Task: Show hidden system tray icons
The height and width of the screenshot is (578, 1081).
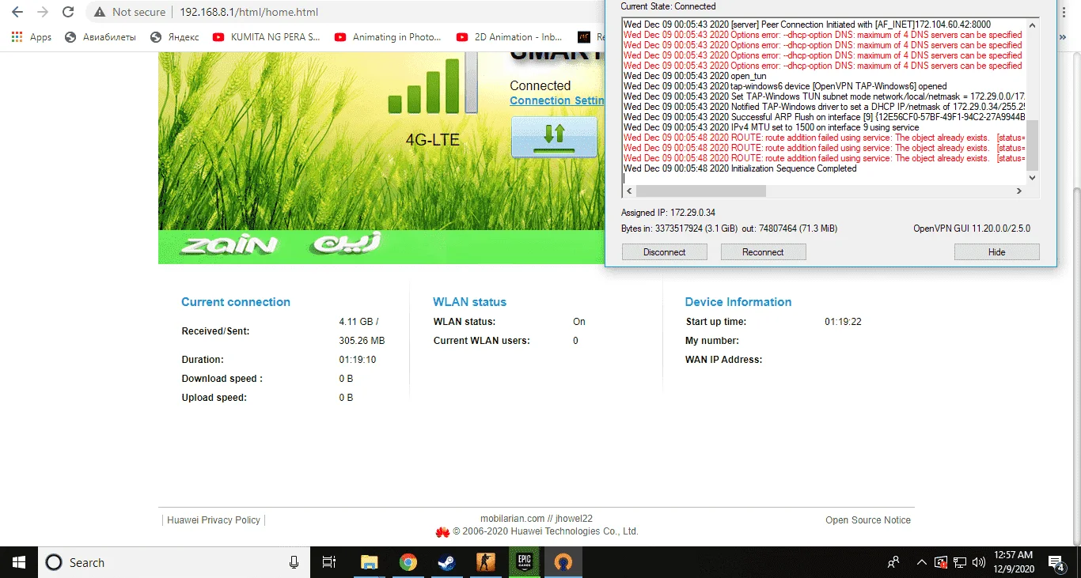Action: 921,562
